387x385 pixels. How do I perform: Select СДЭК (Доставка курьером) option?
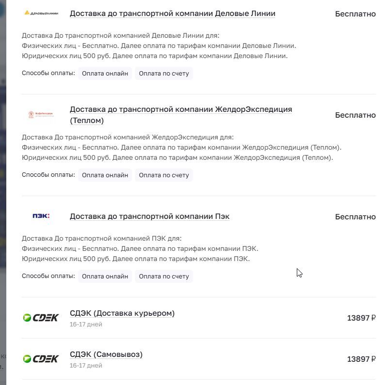click(122, 313)
